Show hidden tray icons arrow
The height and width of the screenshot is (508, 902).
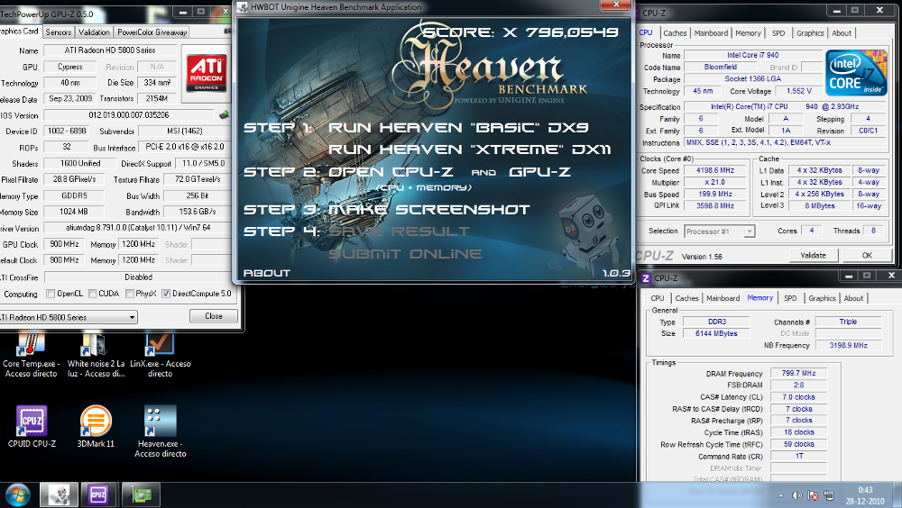pyautogui.click(x=780, y=495)
